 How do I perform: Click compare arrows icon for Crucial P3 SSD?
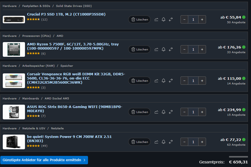(171, 19)
